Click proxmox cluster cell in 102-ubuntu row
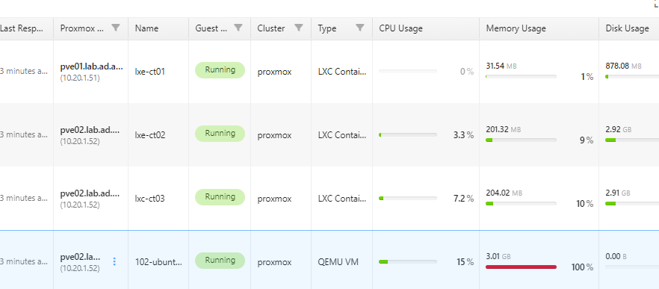This screenshot has height=289, width=659. tap(274, 261)
